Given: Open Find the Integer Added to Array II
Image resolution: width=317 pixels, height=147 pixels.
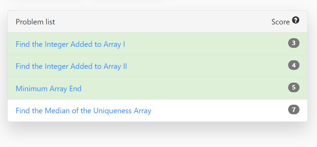Looking at the screenshot, I should click(x=71, y=66).
